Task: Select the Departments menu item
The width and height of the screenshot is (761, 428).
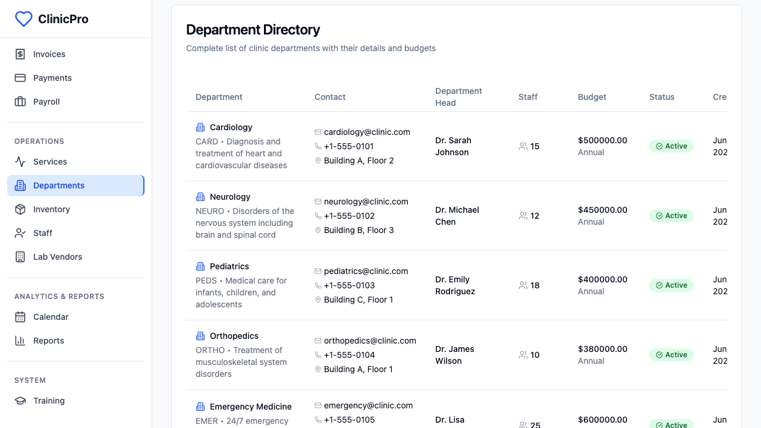Action: click(76, 185)
